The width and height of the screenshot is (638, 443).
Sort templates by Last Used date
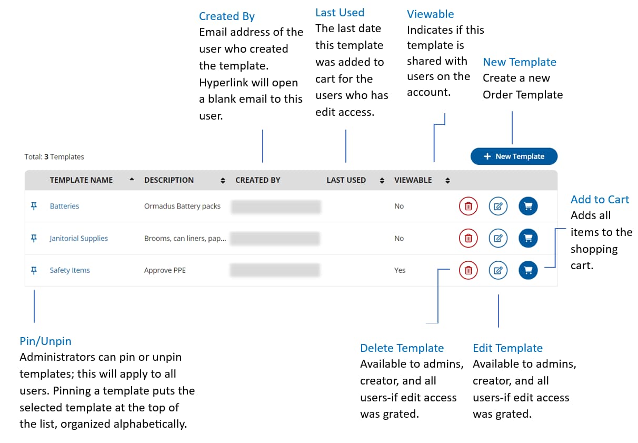(x=381, y=180)
